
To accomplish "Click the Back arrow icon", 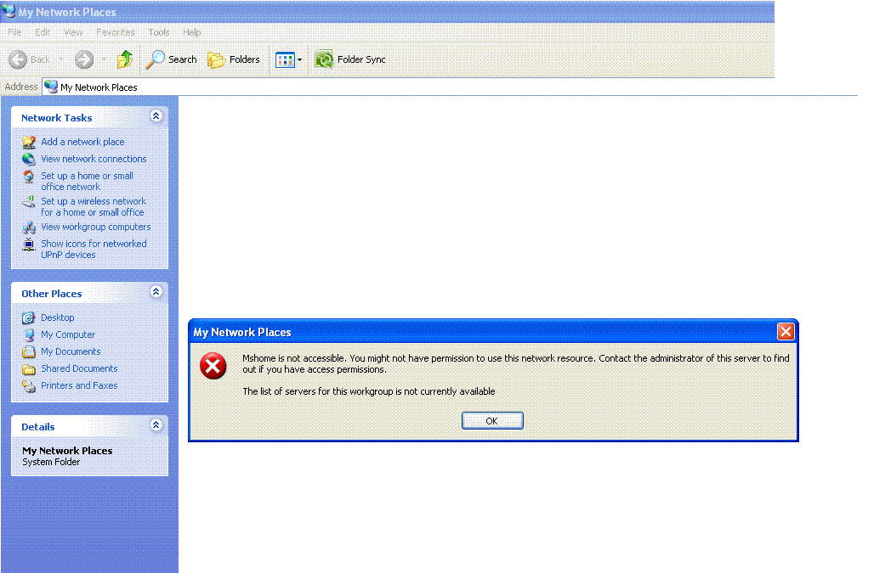I will click(18, 59).
